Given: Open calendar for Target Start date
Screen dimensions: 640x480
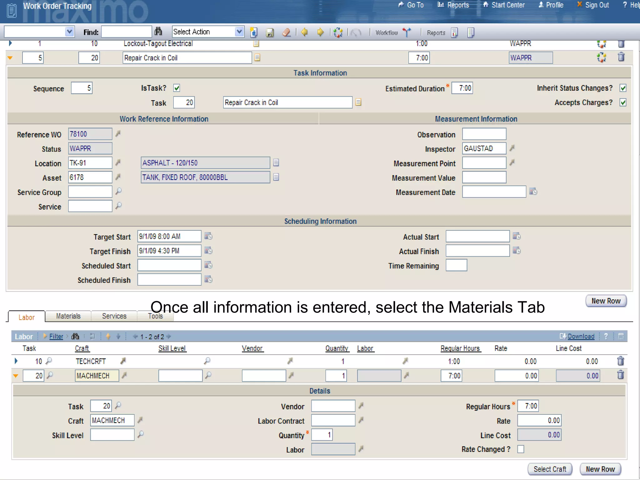Looking at the screenshot, I should [208, 236].
